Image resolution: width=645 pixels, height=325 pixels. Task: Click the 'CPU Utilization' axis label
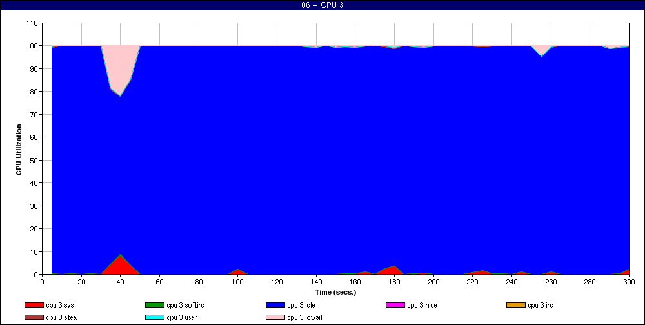pyautogui.click(x=19, y=150)
